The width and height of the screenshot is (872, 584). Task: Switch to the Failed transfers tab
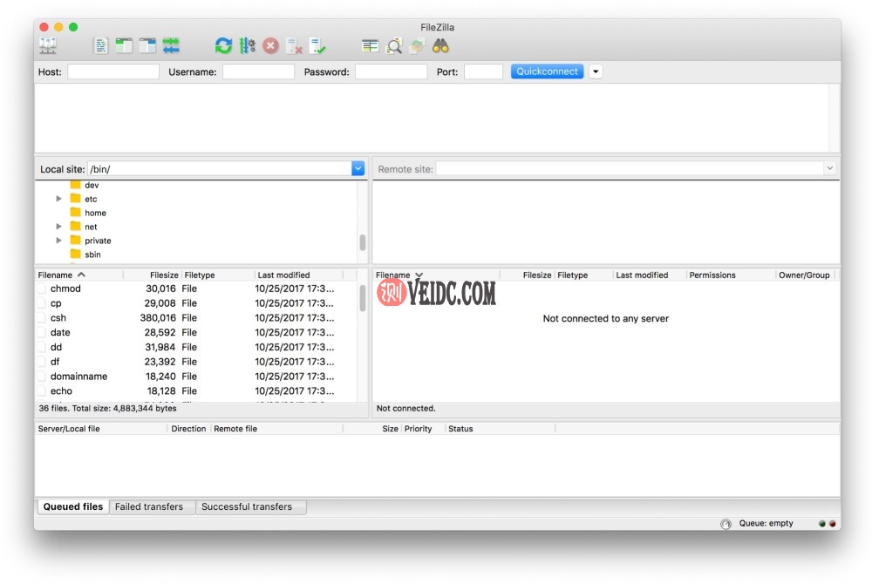click(149, 506)
